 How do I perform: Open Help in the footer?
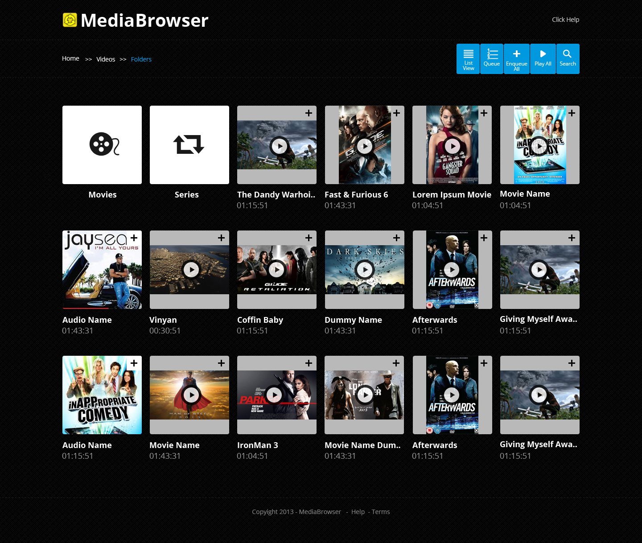[x=358, y=512]
